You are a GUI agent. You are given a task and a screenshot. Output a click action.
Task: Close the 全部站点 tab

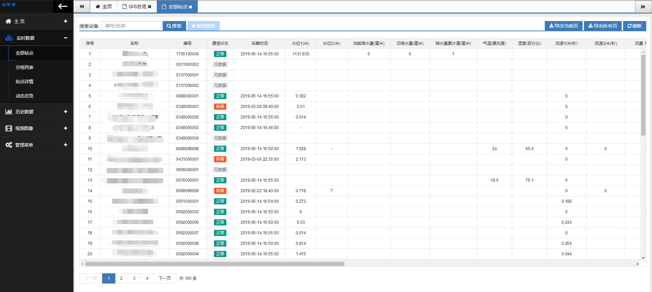[191, 7]
